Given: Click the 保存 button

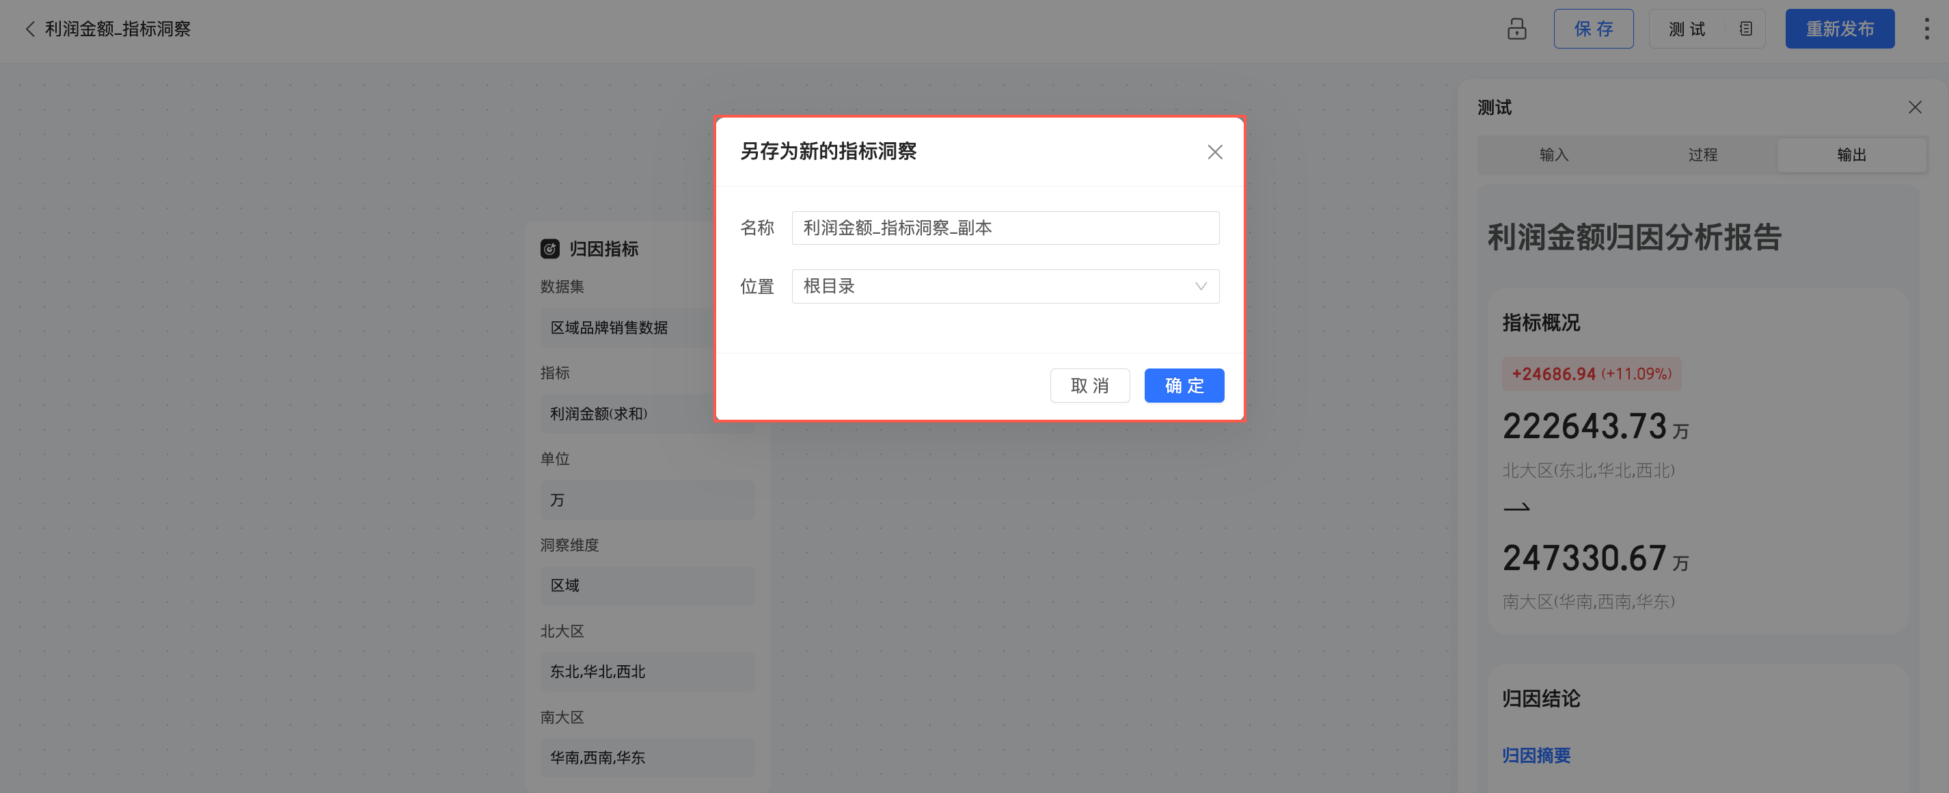Looking at the screenshot, I should (x=1593, y=29).
